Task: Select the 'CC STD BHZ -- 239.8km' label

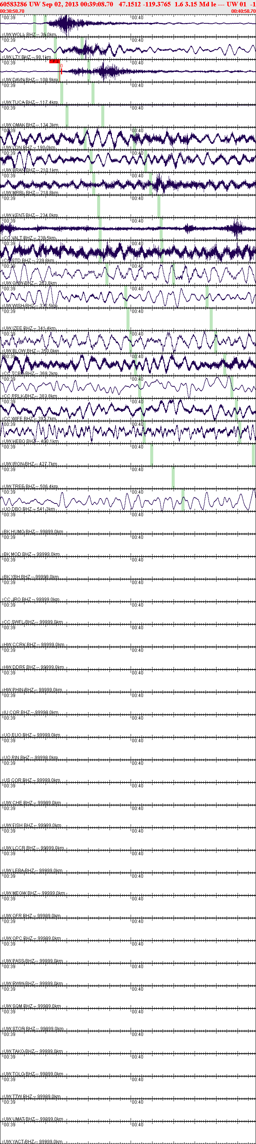Action: 29,261
